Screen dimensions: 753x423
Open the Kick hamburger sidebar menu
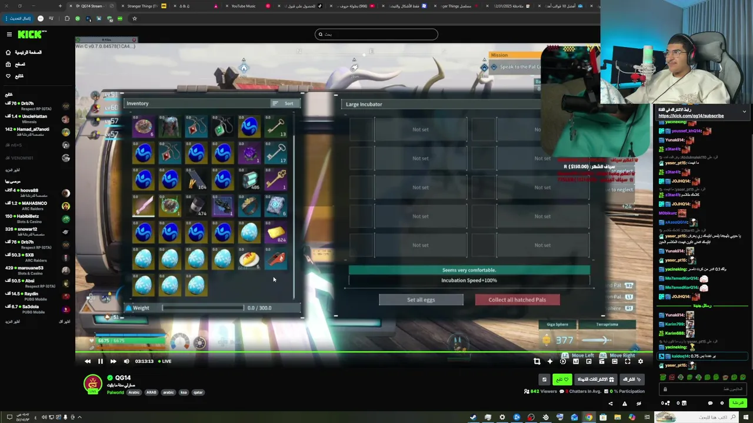[x=9, y=35]
